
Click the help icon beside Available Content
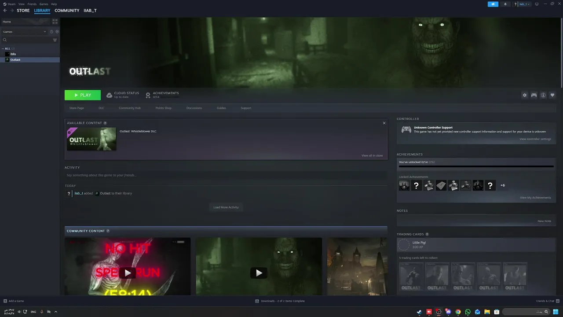105,123
